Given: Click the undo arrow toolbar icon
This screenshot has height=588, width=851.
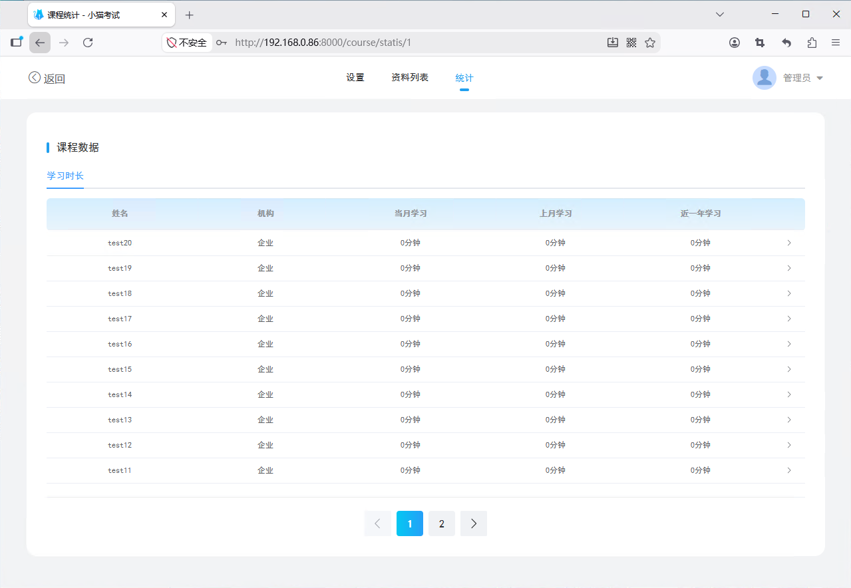Looking at the screenshot, I should 786,43.
